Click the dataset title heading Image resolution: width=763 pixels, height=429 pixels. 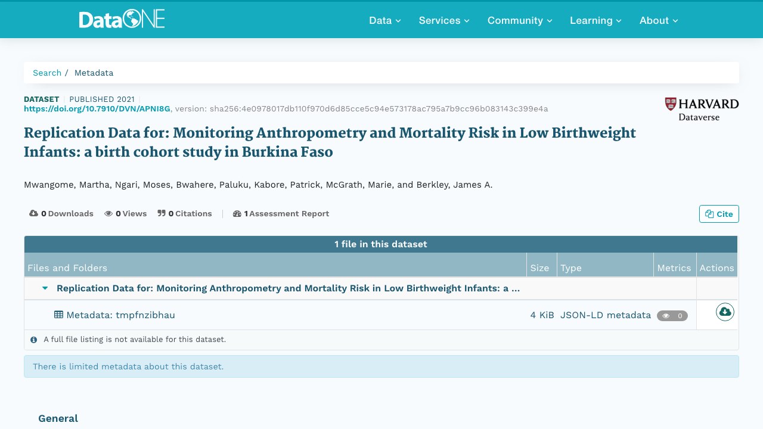coord(330,142)
